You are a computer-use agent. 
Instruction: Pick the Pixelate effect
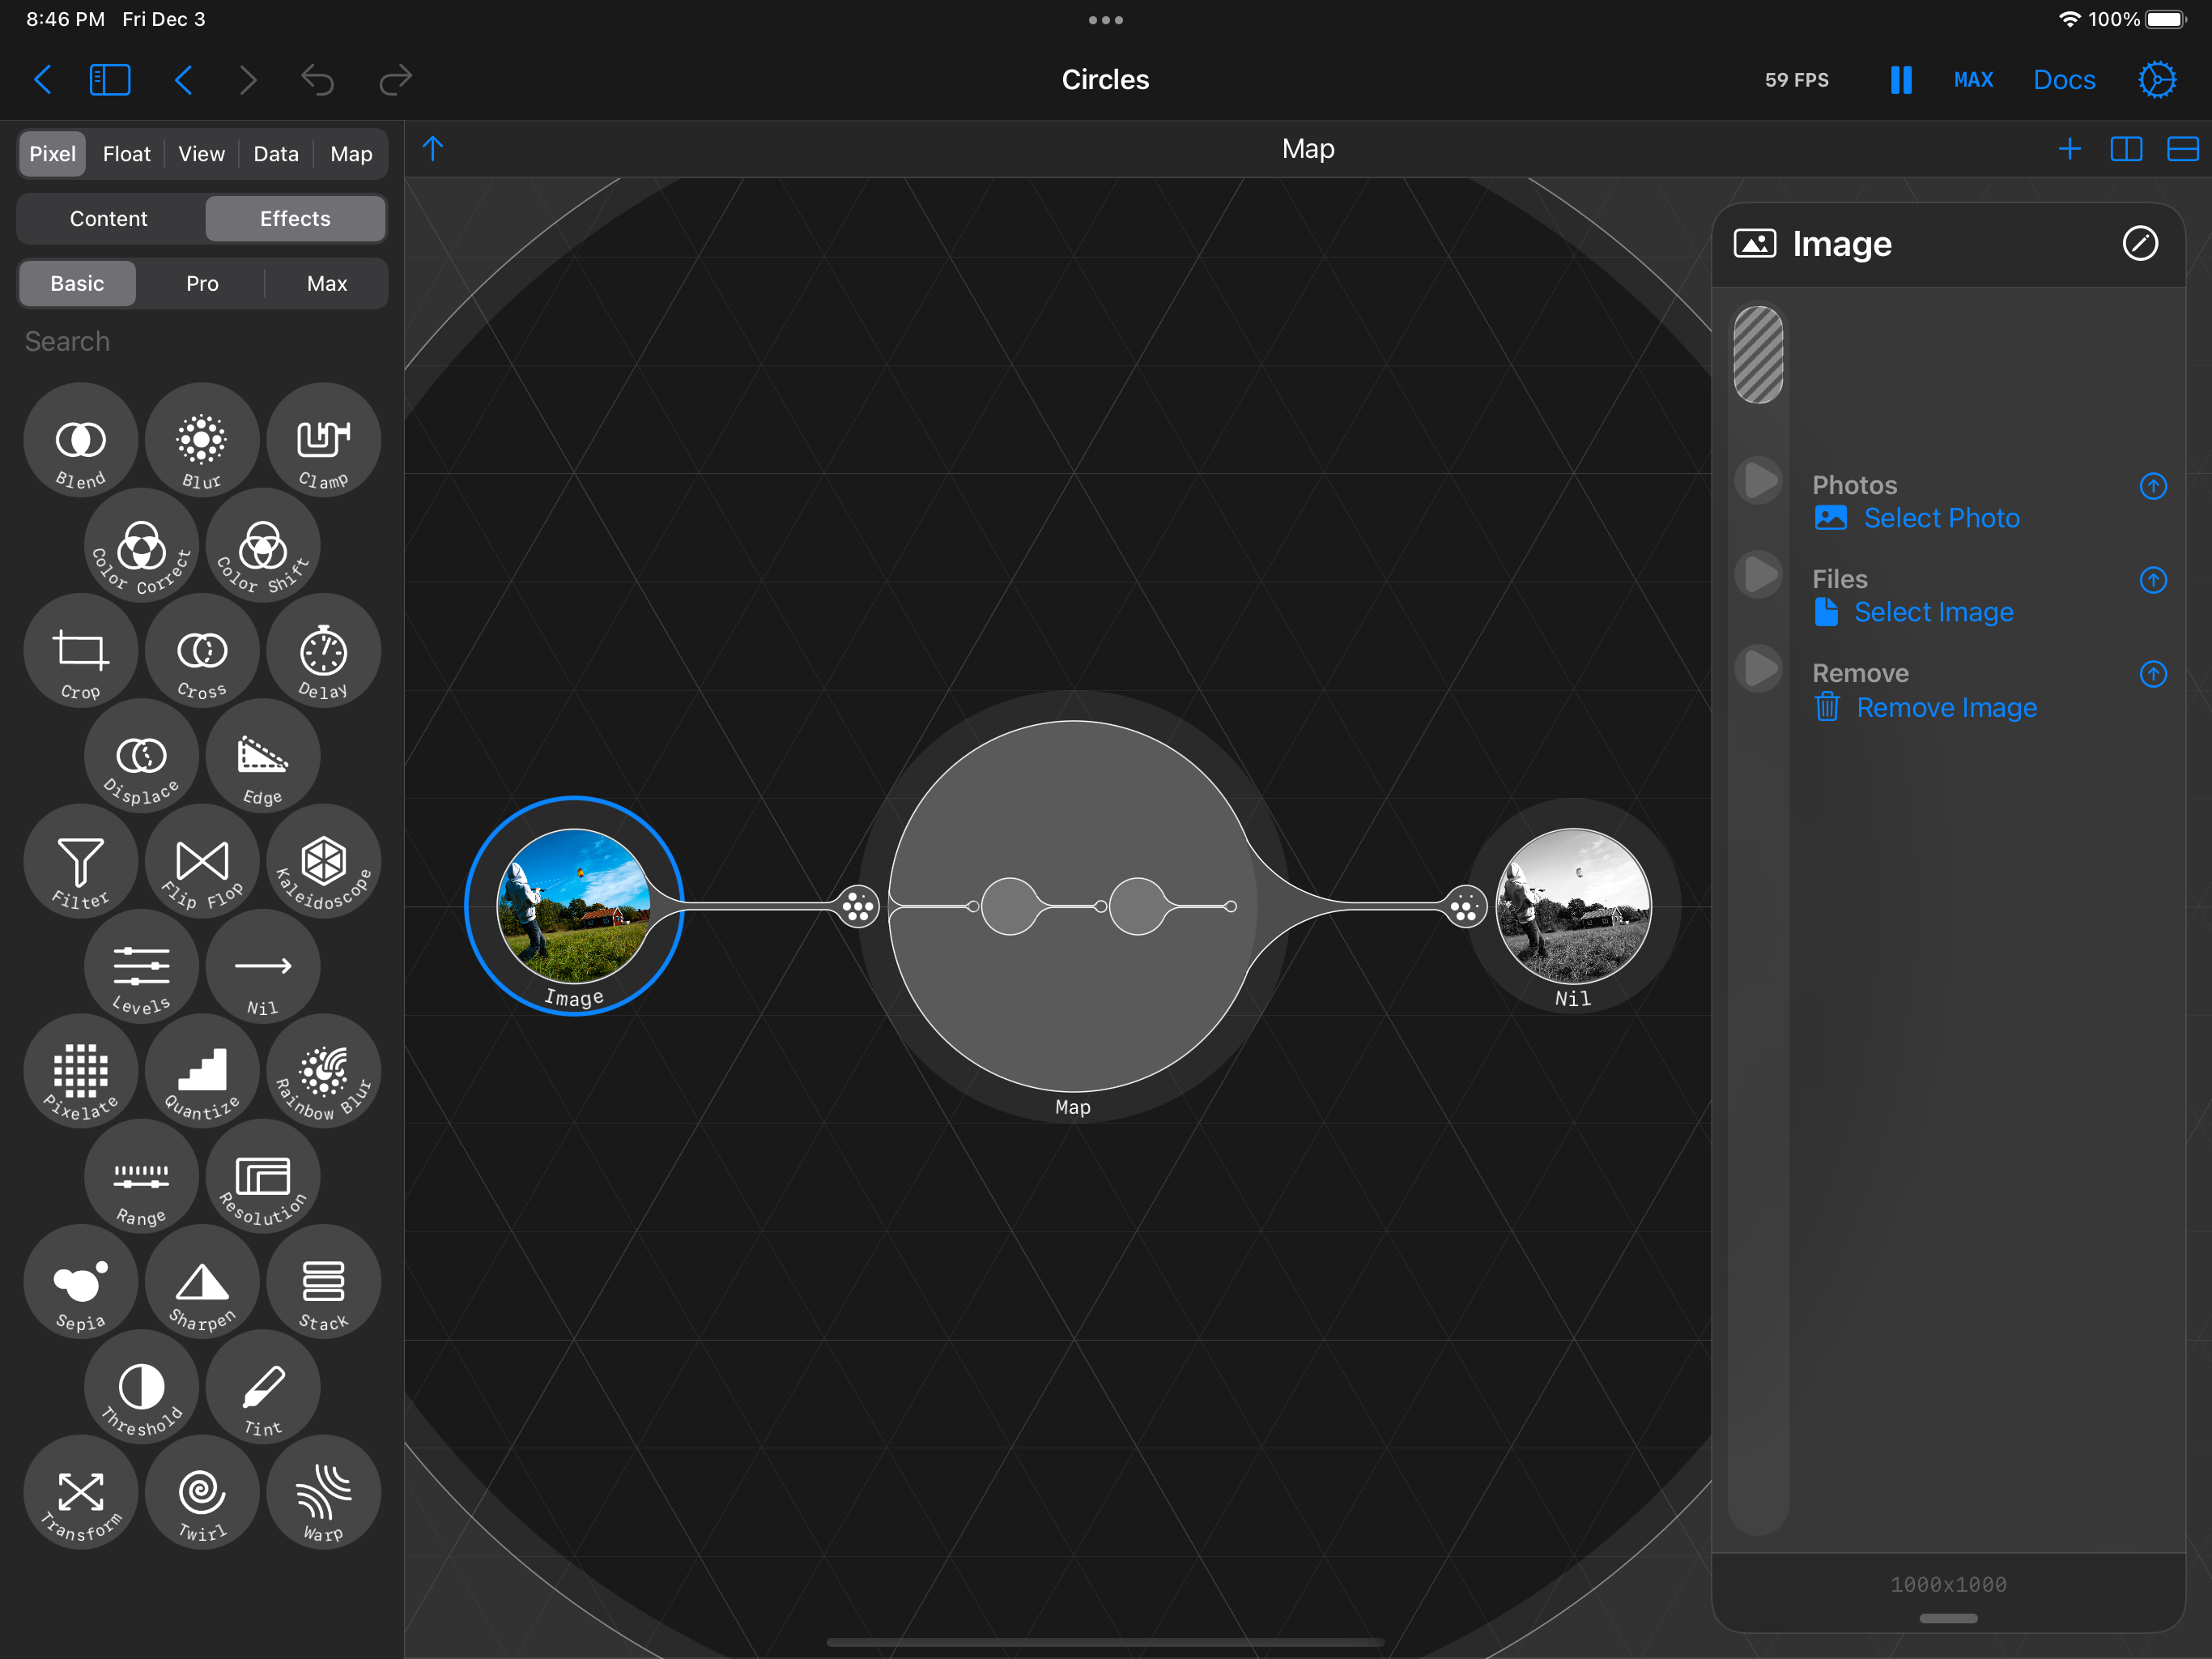point(81,1073)
